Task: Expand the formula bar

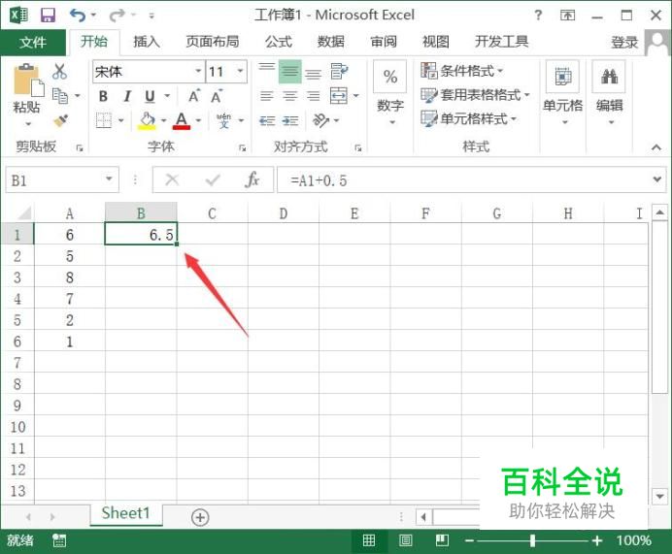Action: click(657, 179)
